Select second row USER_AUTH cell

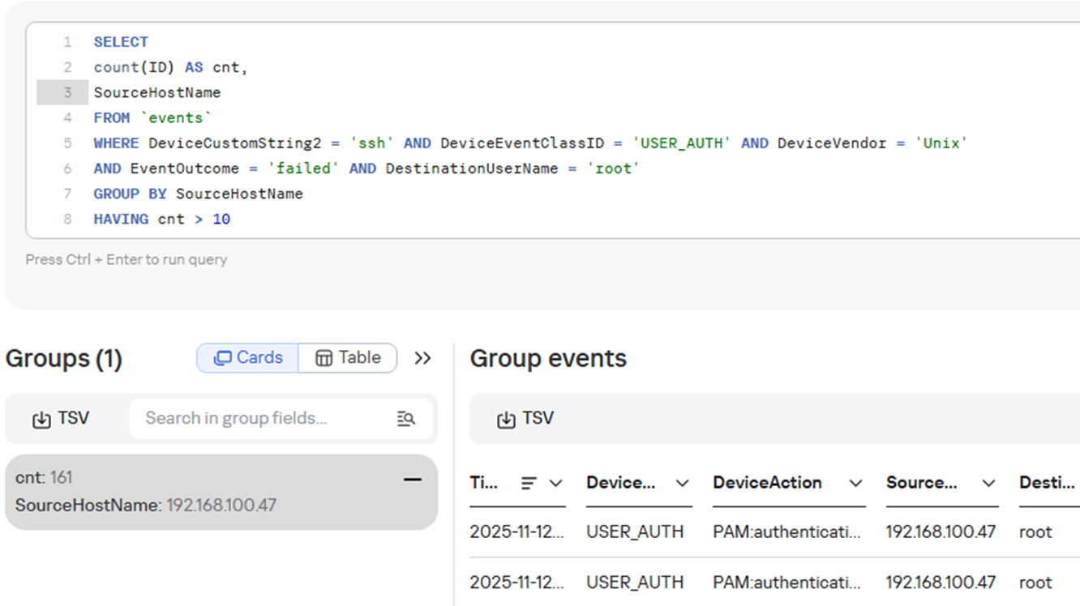[x=635, y=583]
